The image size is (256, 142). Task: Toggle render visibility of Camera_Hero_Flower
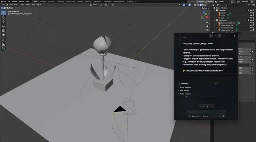(x=253, y=23)
